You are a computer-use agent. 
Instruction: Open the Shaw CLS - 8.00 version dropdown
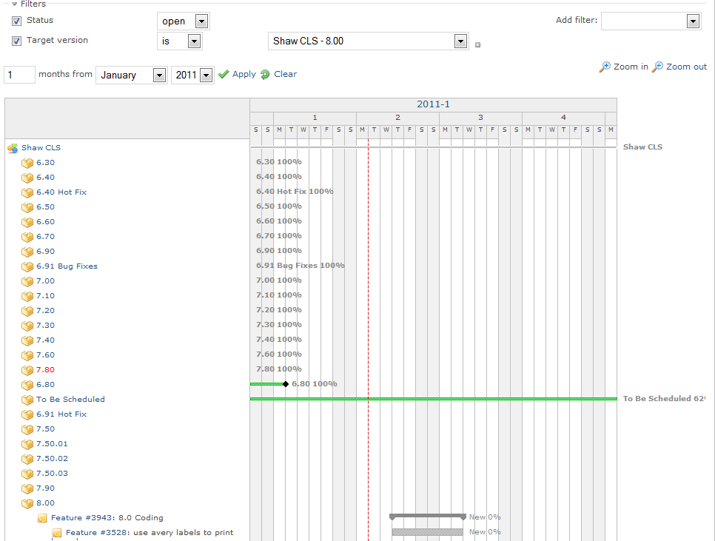(x=369, y=41)
